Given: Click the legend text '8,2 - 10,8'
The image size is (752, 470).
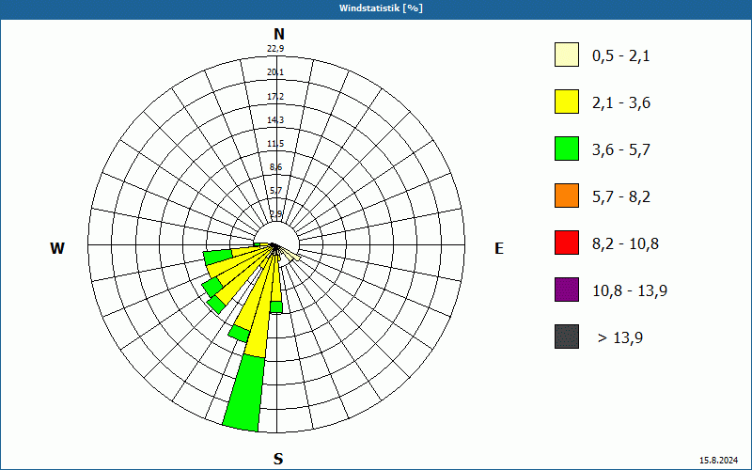Looking at the screenshot, I should coord(626,244).
